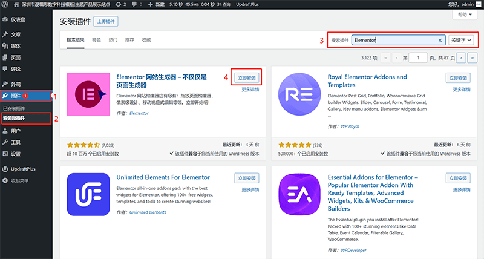Switch to the Popular tab
This screenshot has width=484, height=259.
tap(113, 40)
